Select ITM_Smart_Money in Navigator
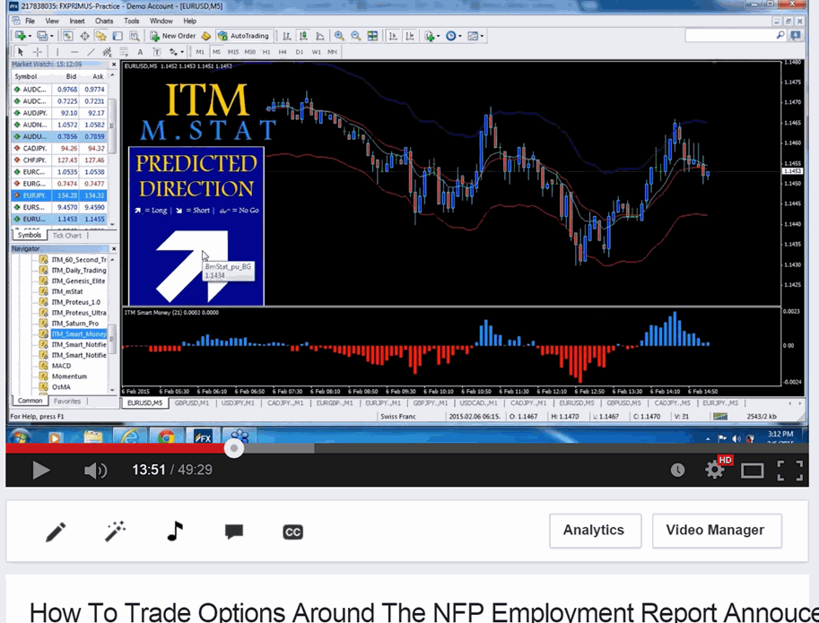This screenshot has height=623, width=819. (x=78, y=334)
